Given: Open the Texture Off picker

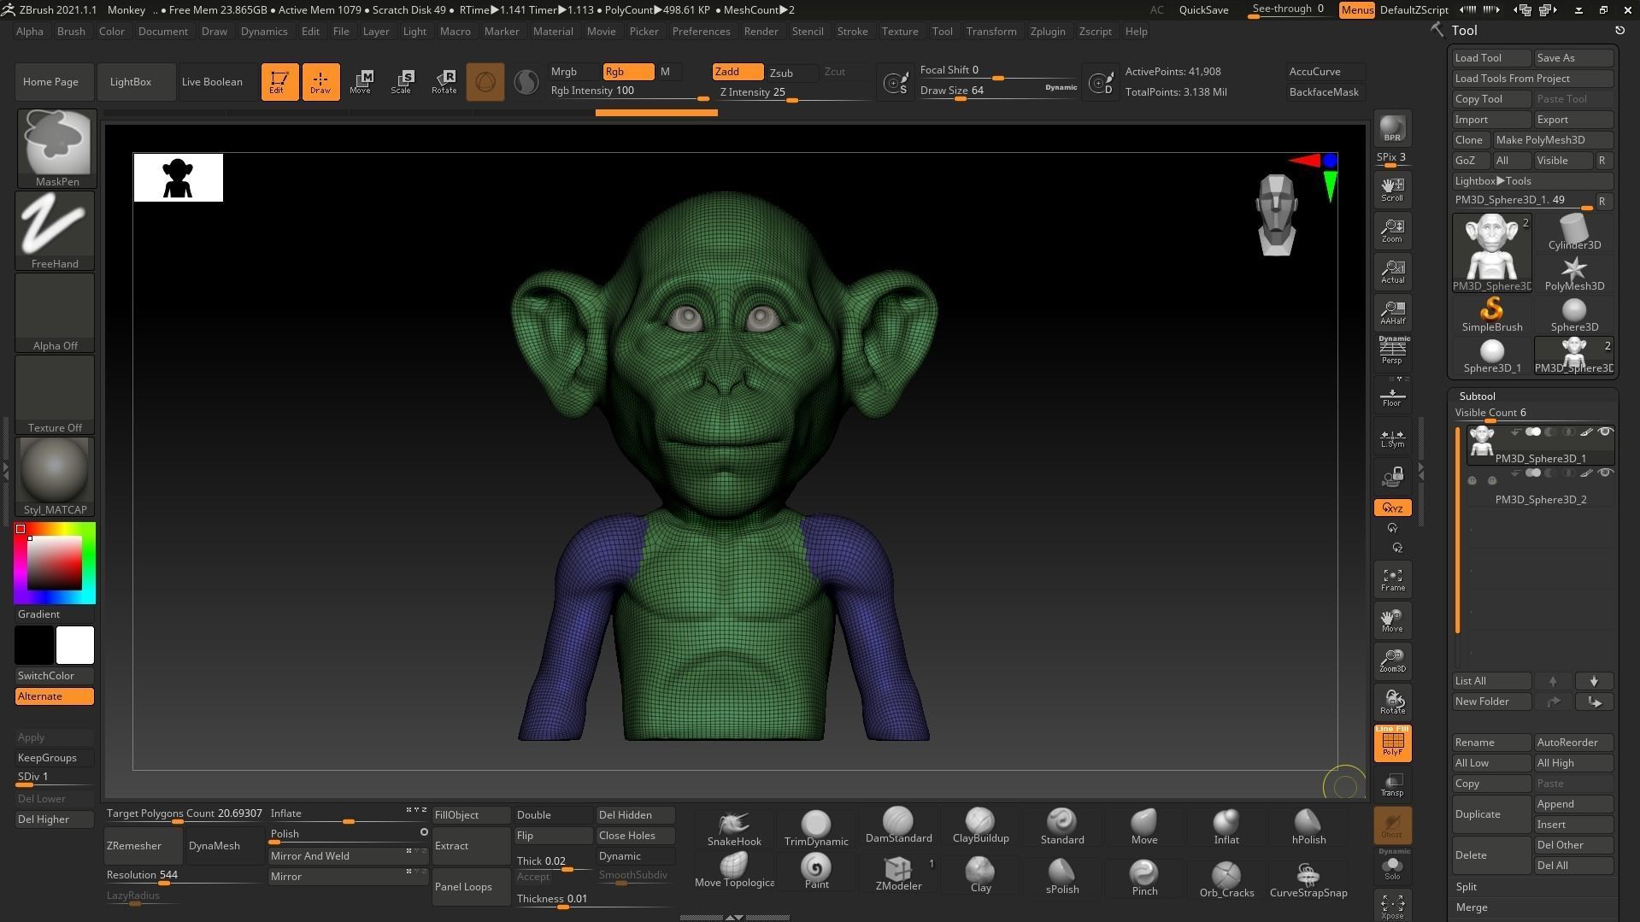Looking at the screenshot, I should point(55,395).
